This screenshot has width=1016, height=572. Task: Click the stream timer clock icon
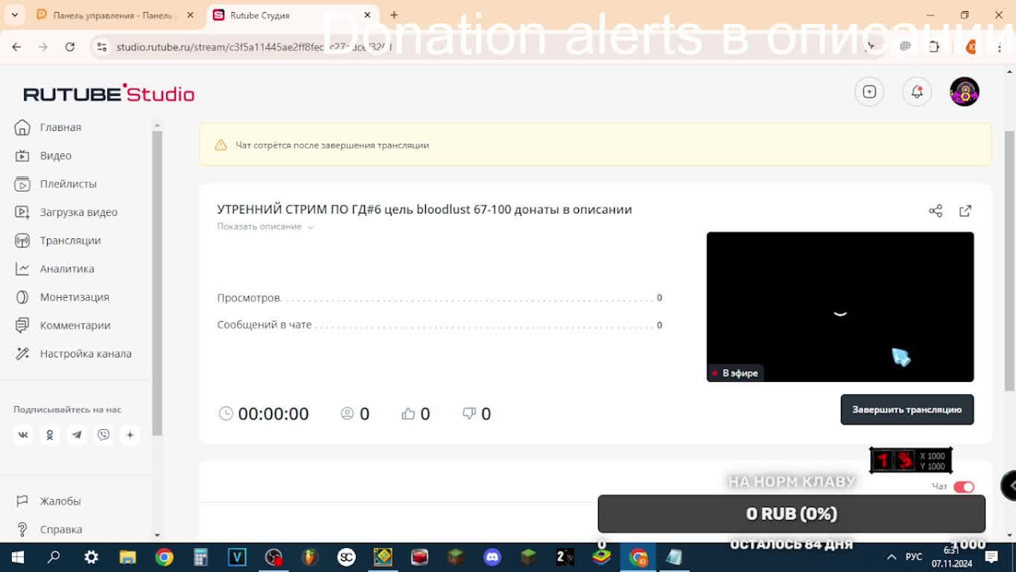[226, 413]
